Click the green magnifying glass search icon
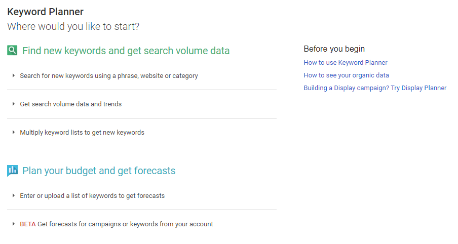The height and width of the screenshot is (244, 458). (12, 51)
